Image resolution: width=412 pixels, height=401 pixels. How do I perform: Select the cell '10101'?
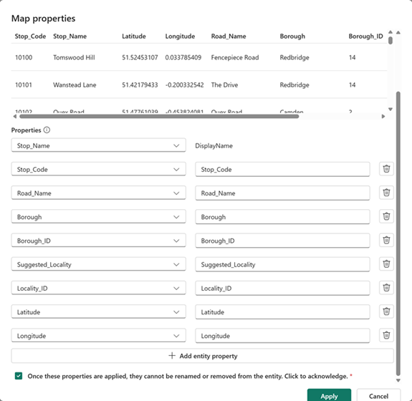pos(24,84)
